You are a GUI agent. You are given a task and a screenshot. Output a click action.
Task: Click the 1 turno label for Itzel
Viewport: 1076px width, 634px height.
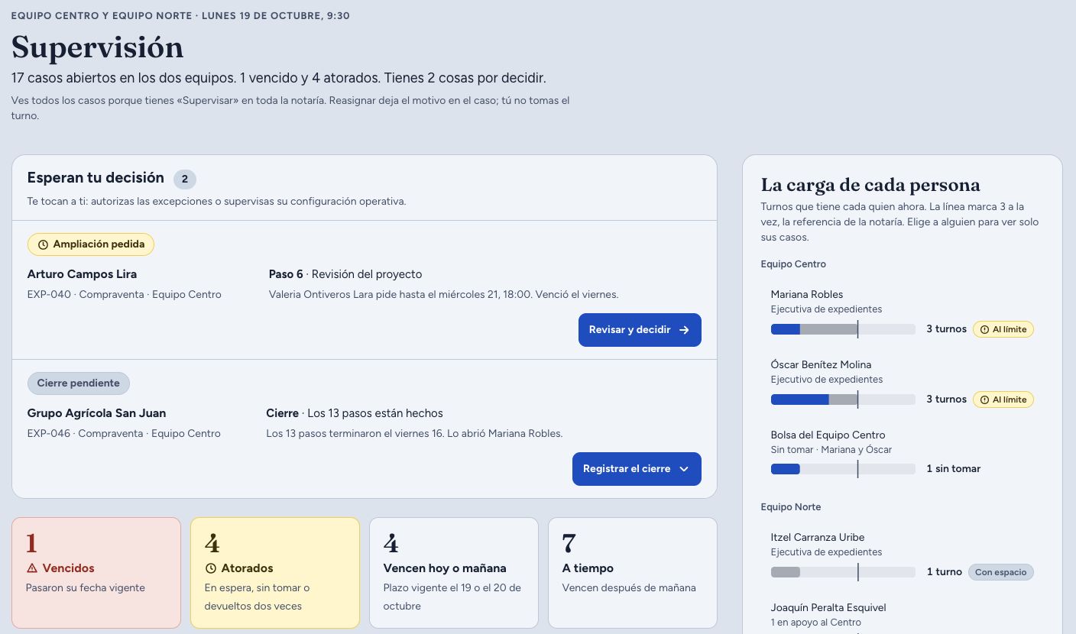[945, 572]
